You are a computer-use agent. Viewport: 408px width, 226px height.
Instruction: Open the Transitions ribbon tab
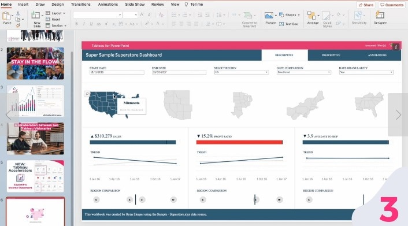click(x=81, y=5)
